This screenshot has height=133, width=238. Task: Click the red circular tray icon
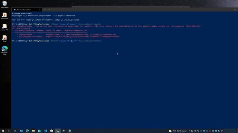tap(210, 131)
